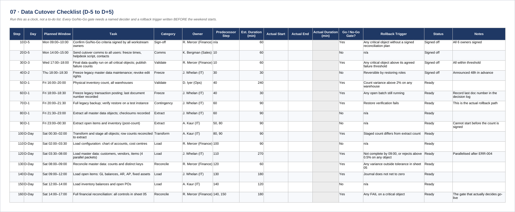Click the 'Sat 14:00–17:00' planned window cell

[x=57, y=197]
